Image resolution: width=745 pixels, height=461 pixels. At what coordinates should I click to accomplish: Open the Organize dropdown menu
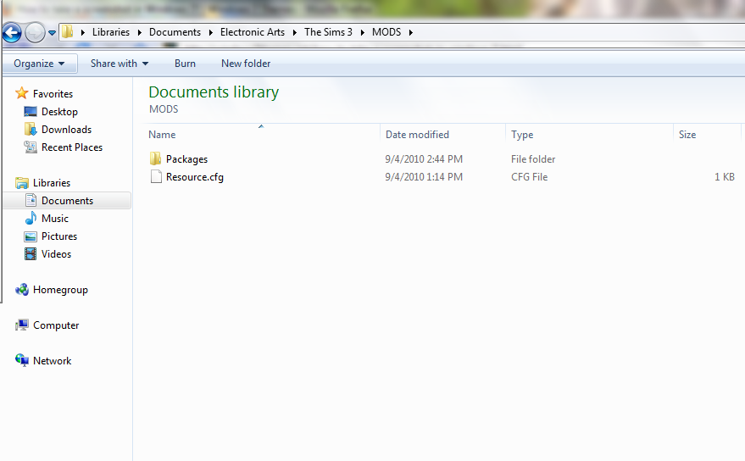point(39,64)
